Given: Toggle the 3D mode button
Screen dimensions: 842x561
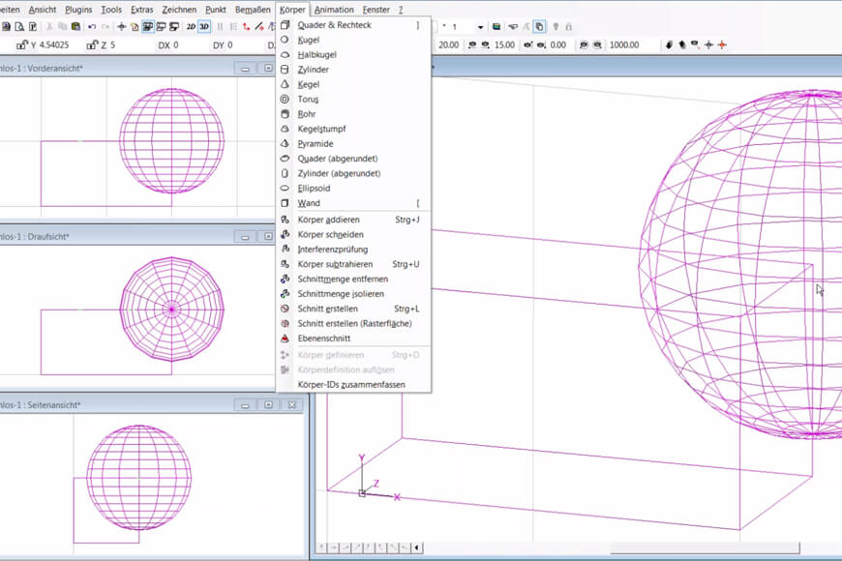Looking at the screenshot, I should click(x=204, y=27).
